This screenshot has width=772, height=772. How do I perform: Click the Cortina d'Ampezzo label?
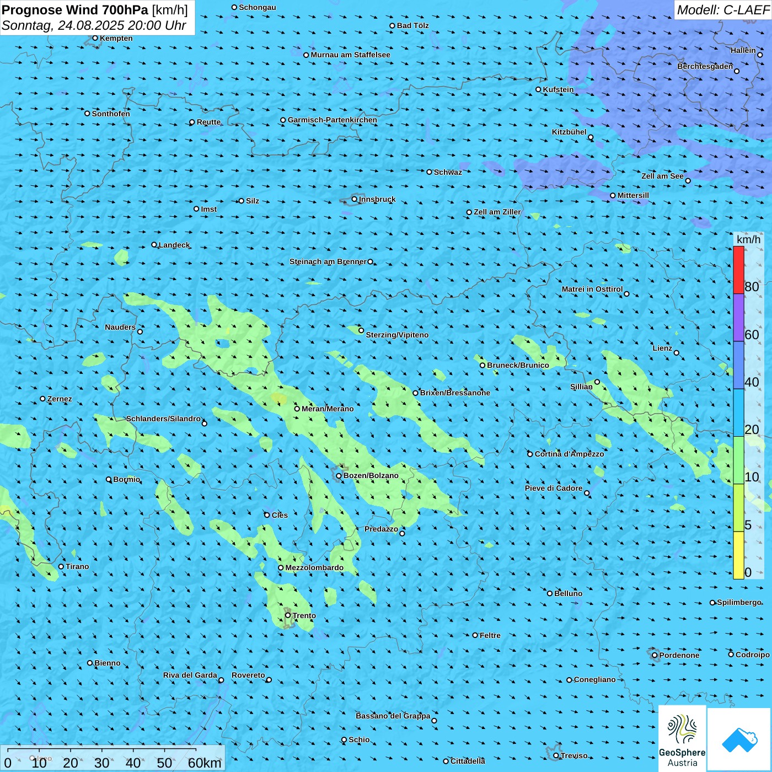(x=569, y=454)
